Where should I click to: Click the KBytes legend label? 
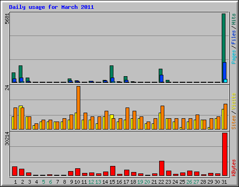coord(233,168)
